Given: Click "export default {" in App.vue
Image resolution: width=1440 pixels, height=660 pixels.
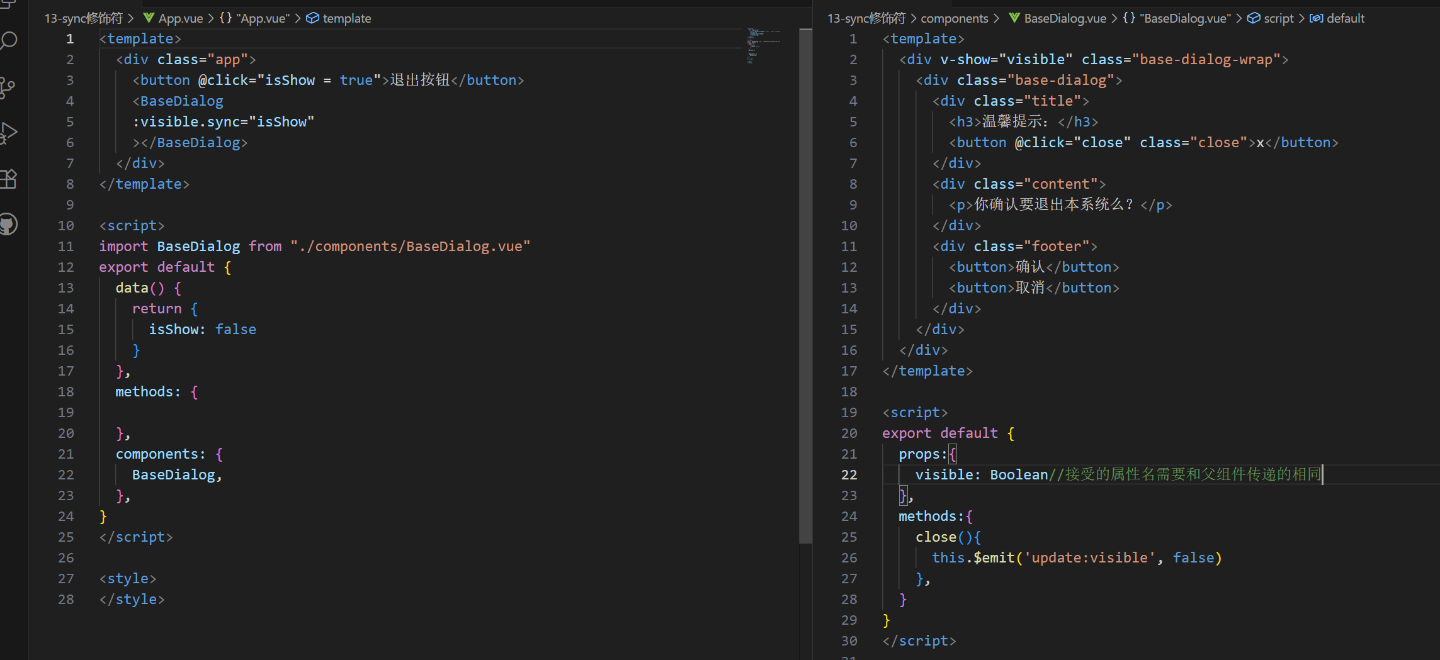Looking at the screenshot, I should click(165, 267).
